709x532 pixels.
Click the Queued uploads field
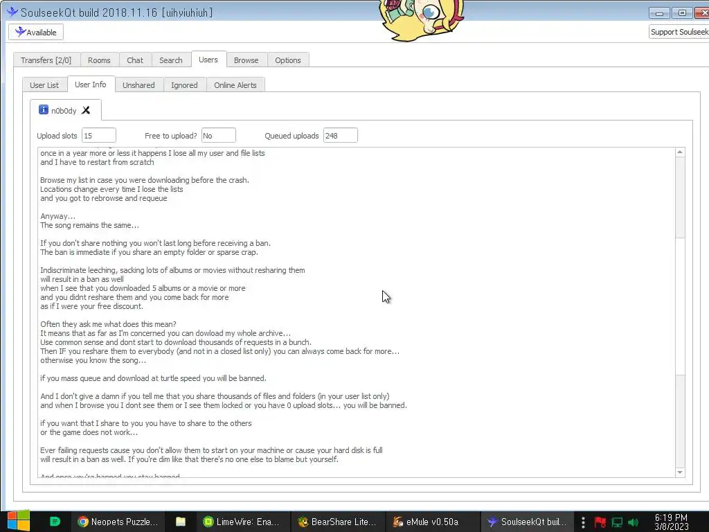(x=340, y=136)
